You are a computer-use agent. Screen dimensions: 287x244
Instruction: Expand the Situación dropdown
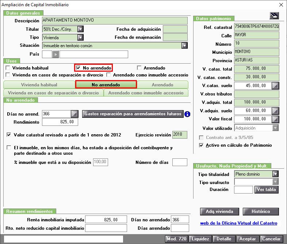184,45
